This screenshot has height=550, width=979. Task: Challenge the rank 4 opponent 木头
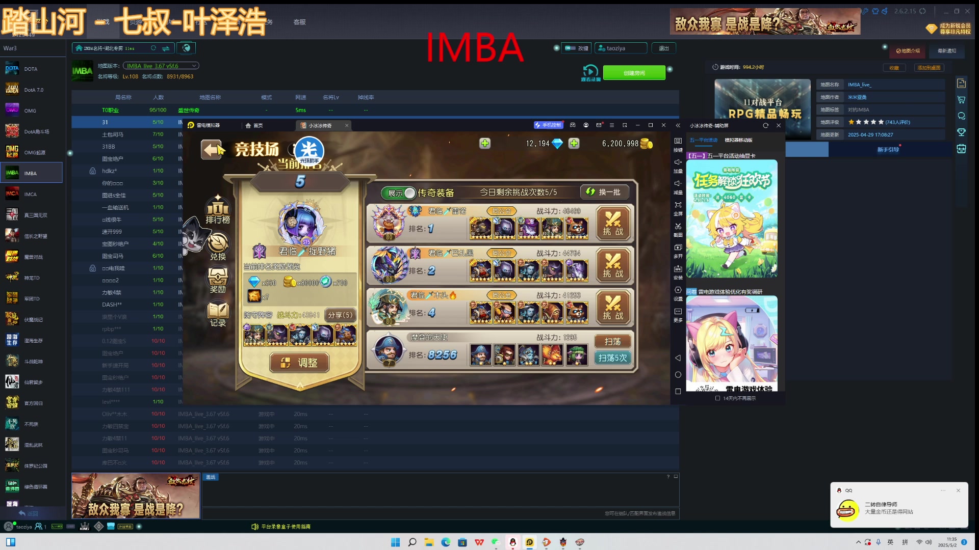pos(612,308)
